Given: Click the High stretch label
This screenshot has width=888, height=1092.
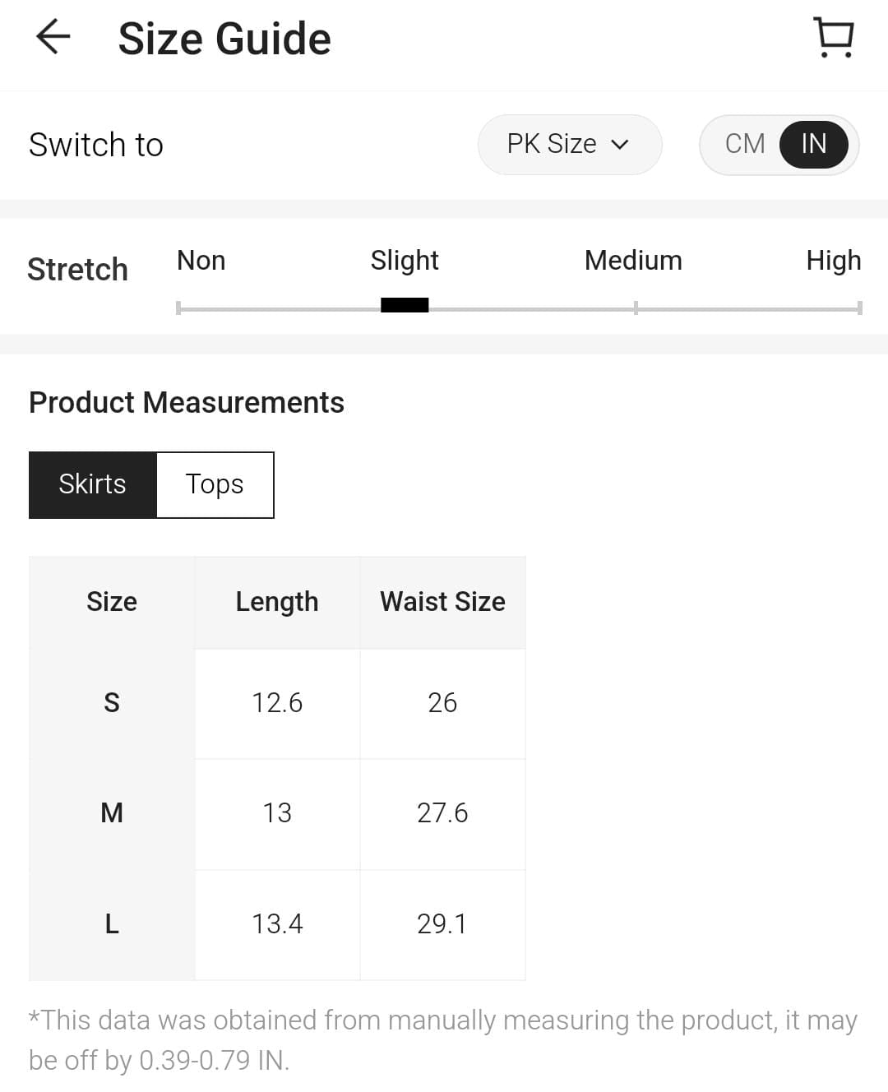Looking at the screenshot, I should [x=833, y=261].
